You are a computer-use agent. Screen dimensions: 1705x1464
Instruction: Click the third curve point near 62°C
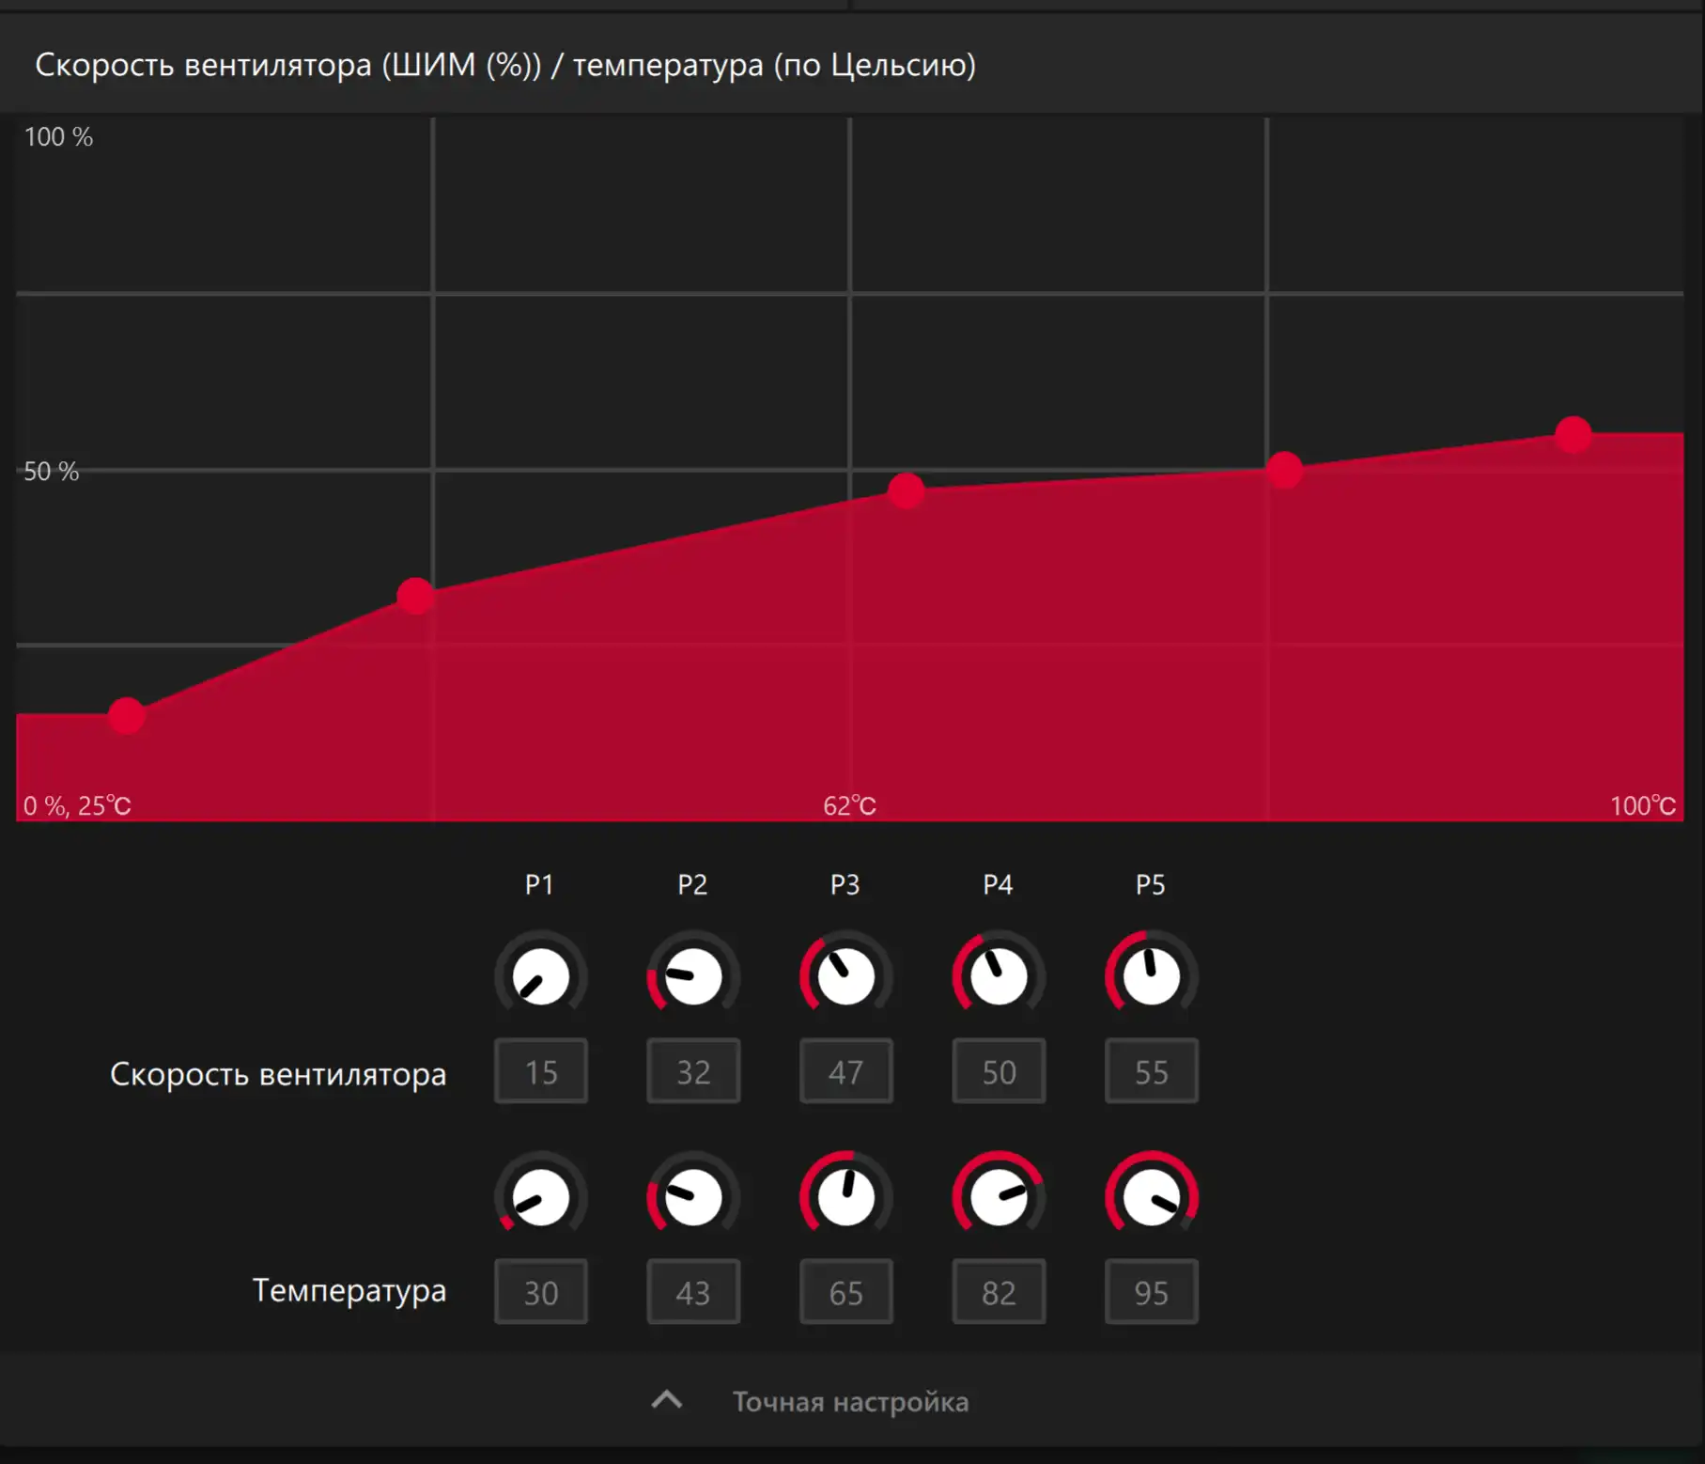tap(906, 491)
